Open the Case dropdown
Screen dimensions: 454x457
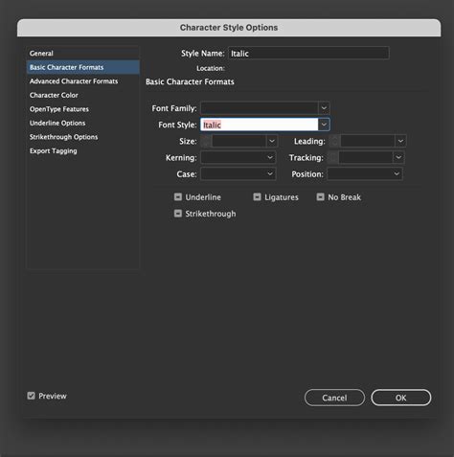238,174
